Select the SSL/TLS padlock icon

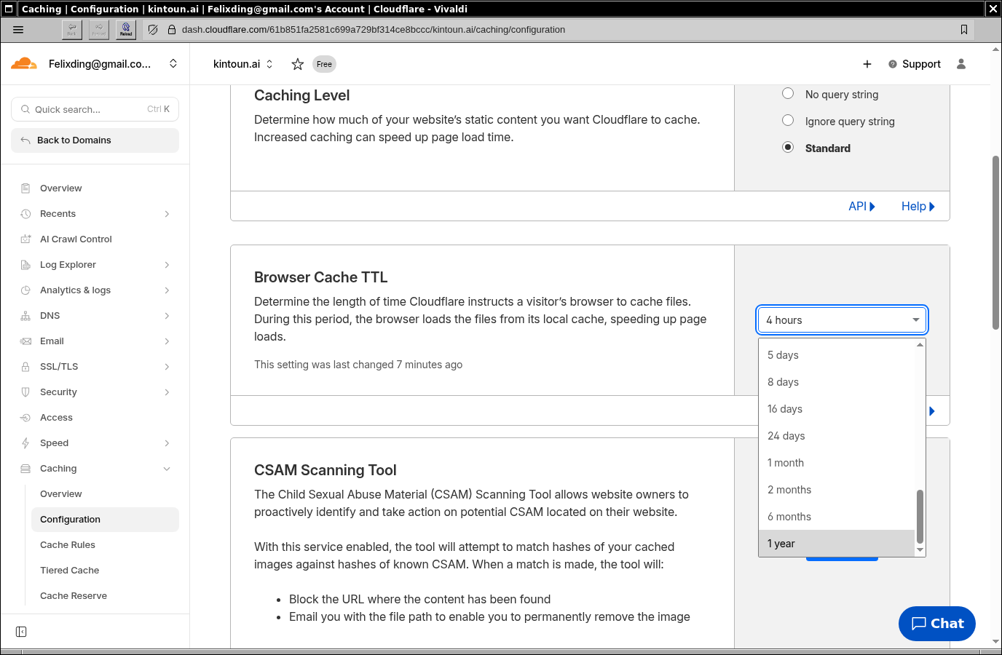(24, 366)
